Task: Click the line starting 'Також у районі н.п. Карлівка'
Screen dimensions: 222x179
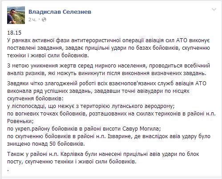Action: click(103, 154)
